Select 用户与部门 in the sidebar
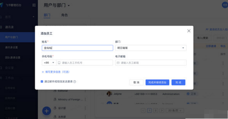Screen dimensions: 228x119 pyautogui.click(x=11, y=37)
